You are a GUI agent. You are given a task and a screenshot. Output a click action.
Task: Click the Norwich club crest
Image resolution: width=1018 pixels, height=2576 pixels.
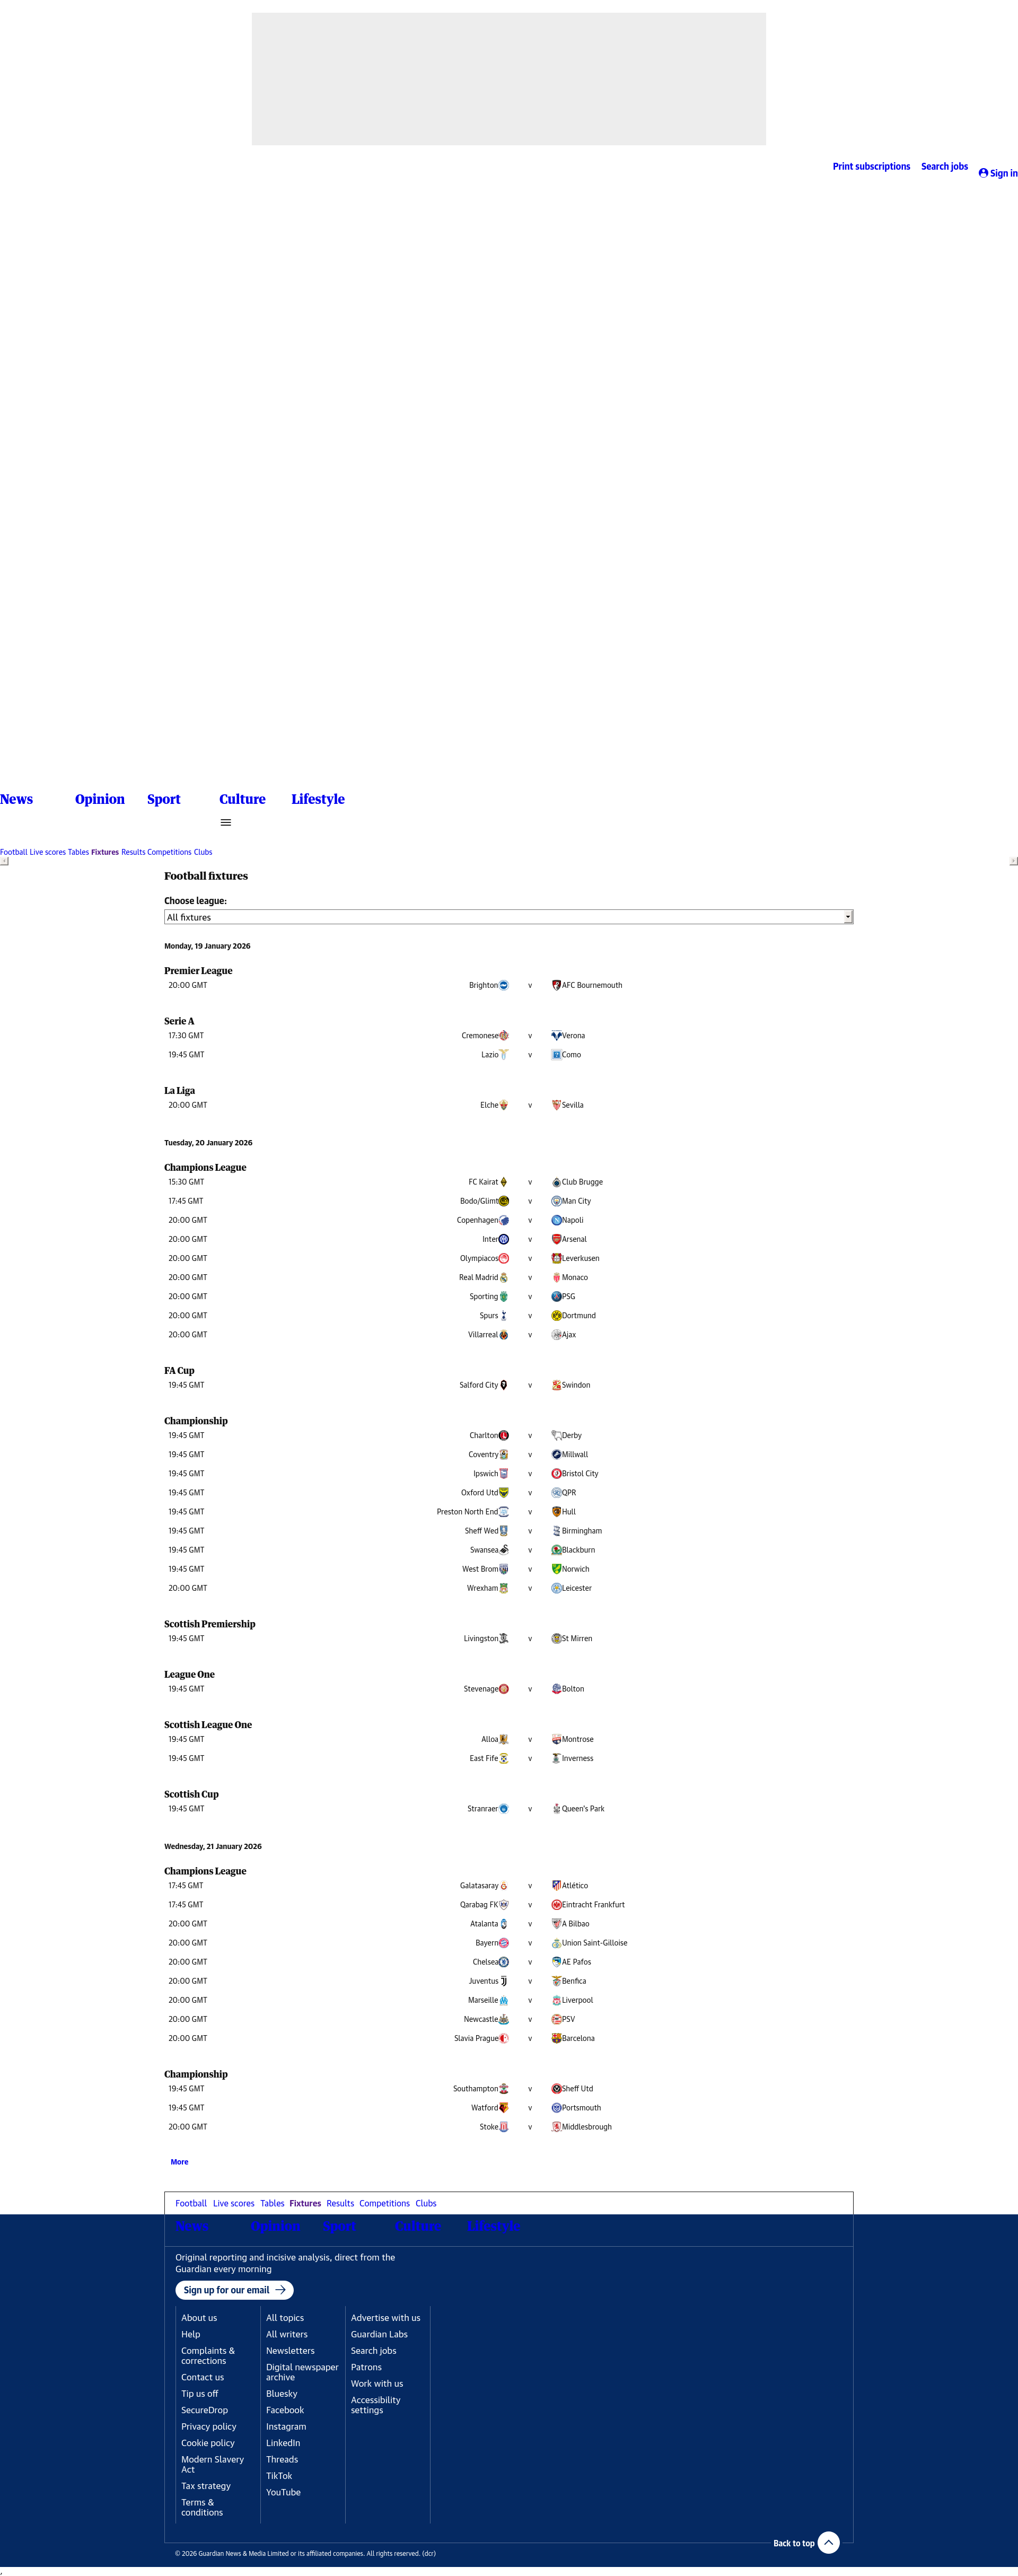pos(556,1569)
